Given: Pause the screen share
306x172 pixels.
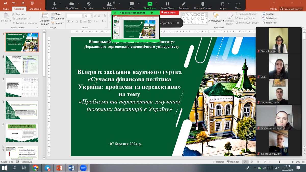Looking at the screenshot, I should click(168, 4).
